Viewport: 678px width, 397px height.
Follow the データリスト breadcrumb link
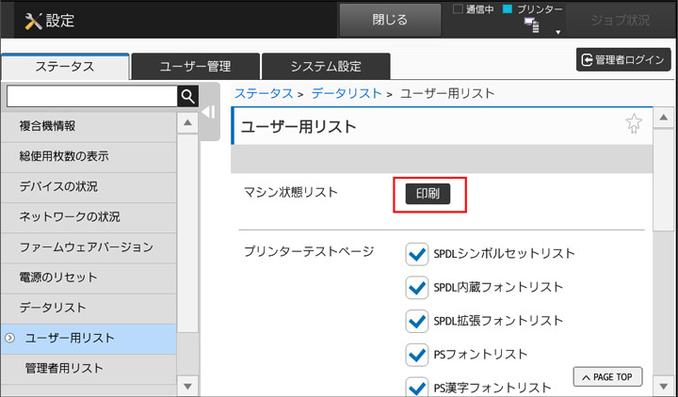point(347,93)
